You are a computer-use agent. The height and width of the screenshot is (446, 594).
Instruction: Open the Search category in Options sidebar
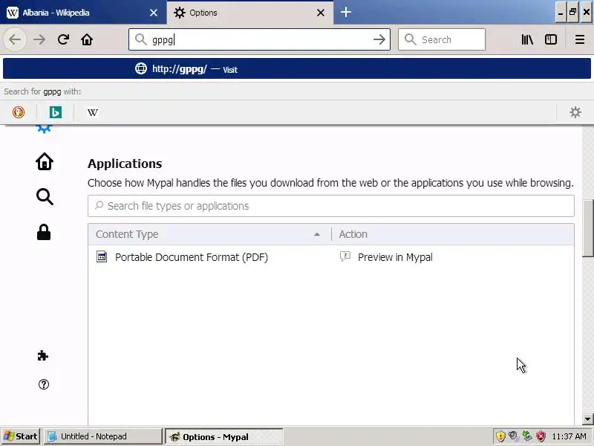coord(45,197)
